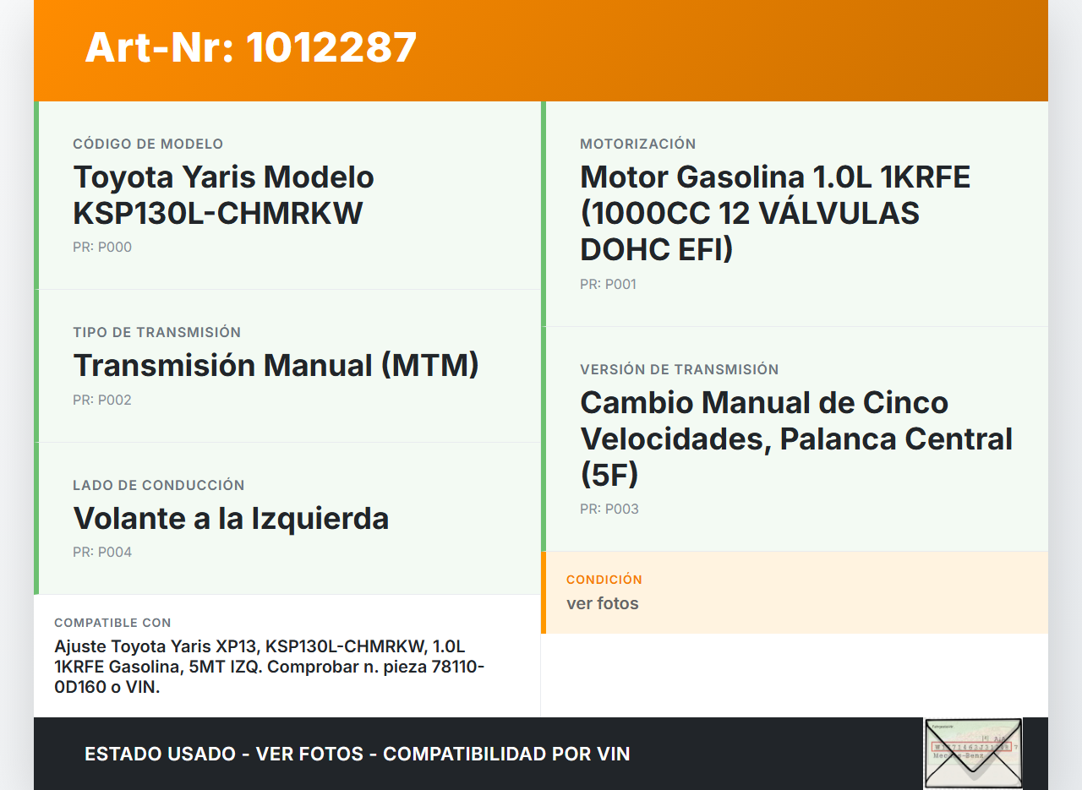
Task: Click the envelope VIN icon in footer
Action: [972, 753]
